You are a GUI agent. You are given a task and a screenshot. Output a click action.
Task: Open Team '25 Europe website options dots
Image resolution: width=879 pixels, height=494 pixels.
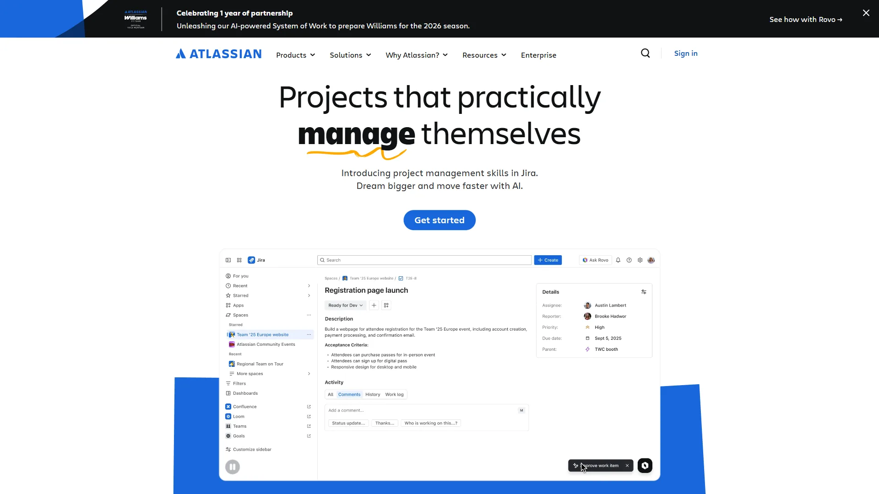pos(309,335)
